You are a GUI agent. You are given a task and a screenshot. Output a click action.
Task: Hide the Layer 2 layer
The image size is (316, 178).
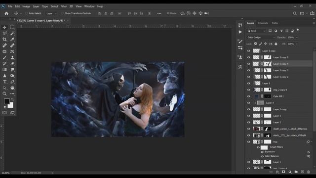249,122
